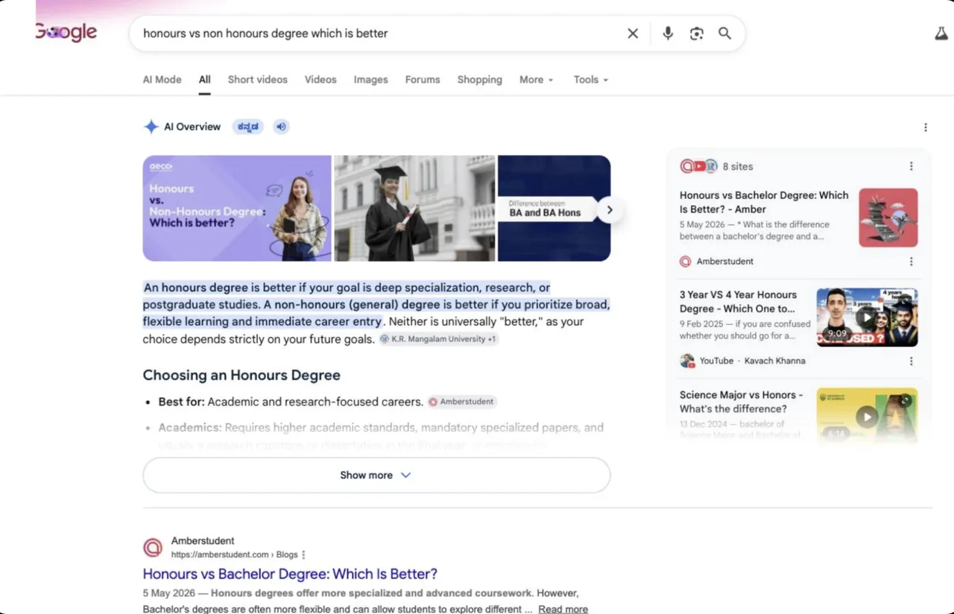Open the Forums tab
This screenshot has height=614, width=954.
tap(423, 80)
